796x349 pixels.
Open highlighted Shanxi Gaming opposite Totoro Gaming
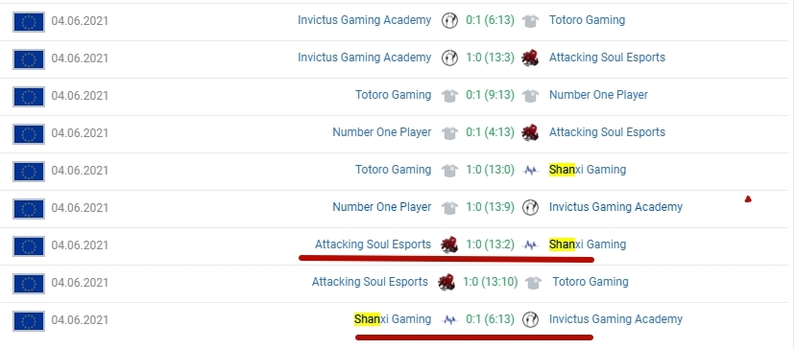[588, 170]
